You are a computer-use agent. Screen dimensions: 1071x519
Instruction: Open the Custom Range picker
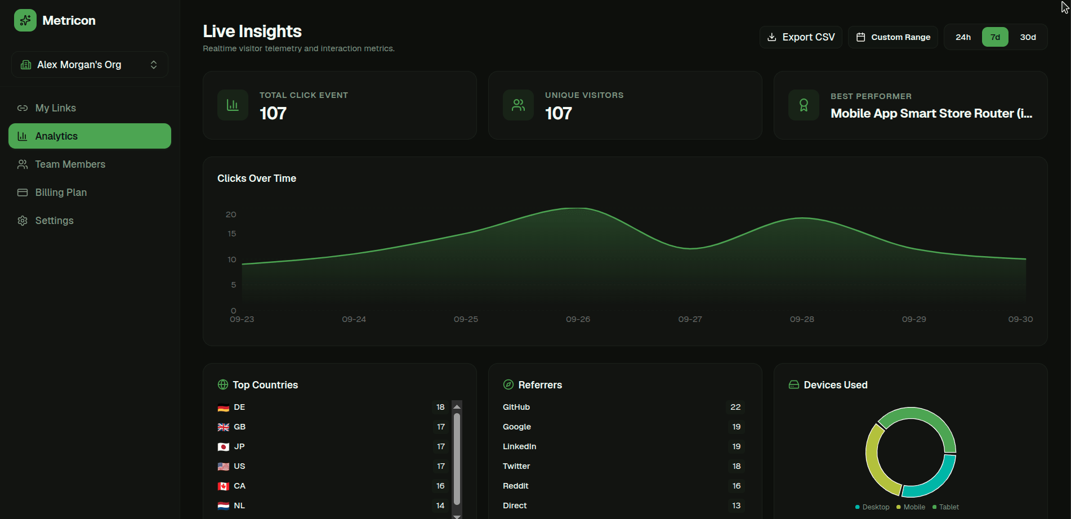pyautogui.click(x=893, y=37)
